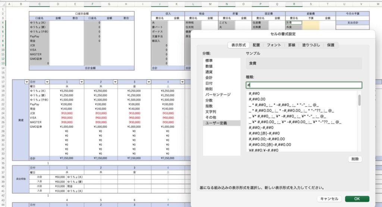
Task: Click the キャンセル button
Action: tap(329, 199)
